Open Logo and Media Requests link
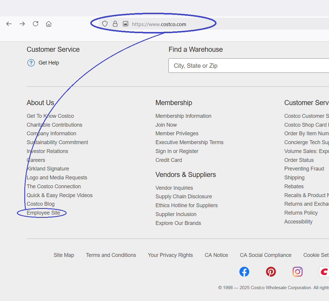The image size is (329, 301). [57, 178]
